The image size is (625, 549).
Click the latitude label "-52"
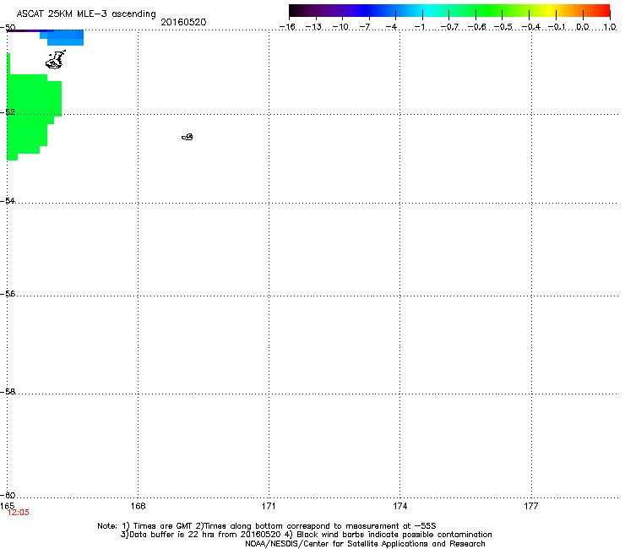pos(8,112)
